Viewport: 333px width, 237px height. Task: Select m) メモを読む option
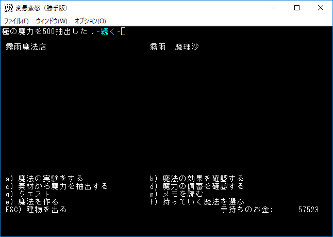[176, 194]
